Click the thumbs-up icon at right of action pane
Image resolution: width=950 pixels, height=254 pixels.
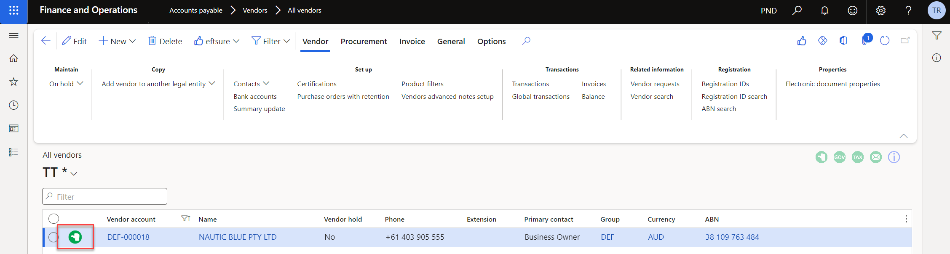[x=802, y=41]
